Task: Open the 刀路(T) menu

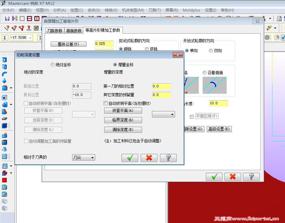Action: (x=155, y=10)
